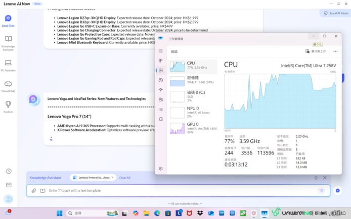Open chat history clock icon in sidebar
The width and height of the screenshot is (351, 219).
9,171
